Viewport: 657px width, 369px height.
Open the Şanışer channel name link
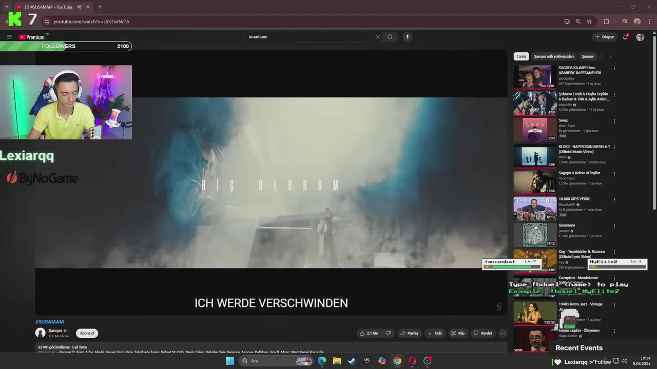[x=55, y=331]
